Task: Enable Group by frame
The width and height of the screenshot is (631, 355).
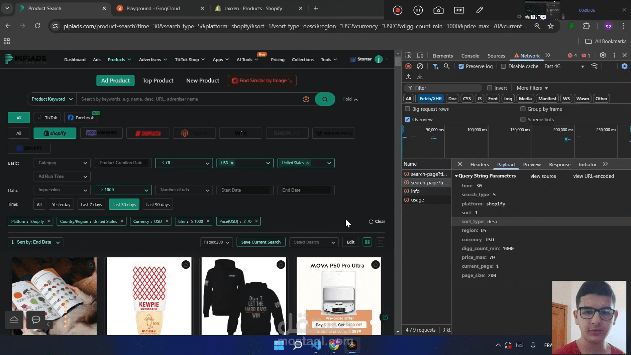Action: [523, 109]
